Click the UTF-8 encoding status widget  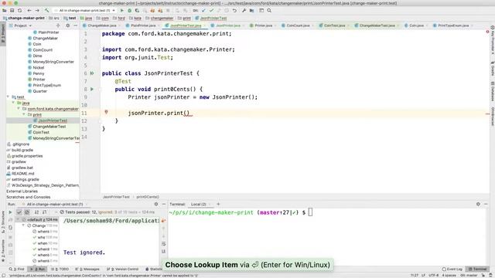433,275
